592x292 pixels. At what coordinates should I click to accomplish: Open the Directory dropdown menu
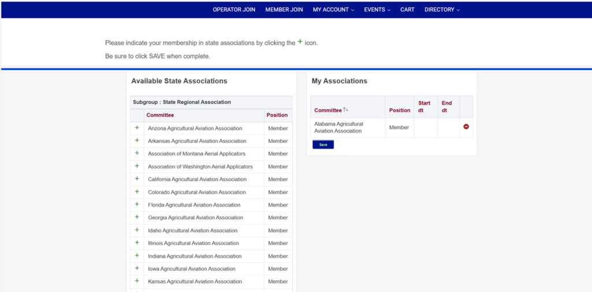(x=442, y=10)
